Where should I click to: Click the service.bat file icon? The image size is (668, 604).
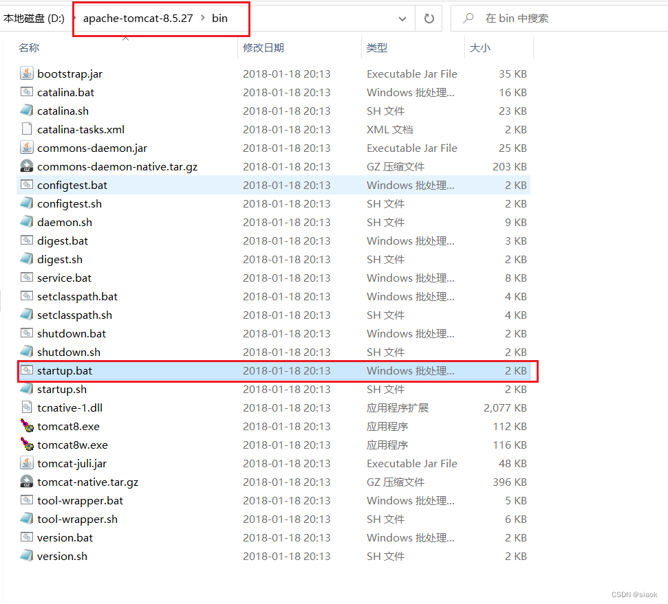26,278
